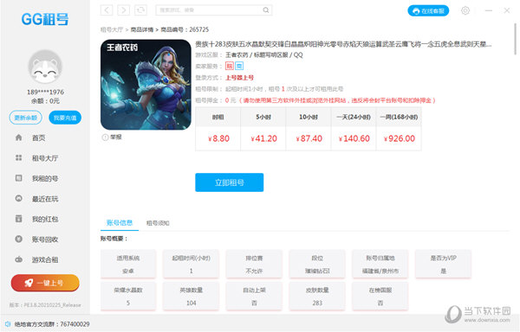520x332 pixels.
Task: Click the user avatar picture
Action: (45, 67)
